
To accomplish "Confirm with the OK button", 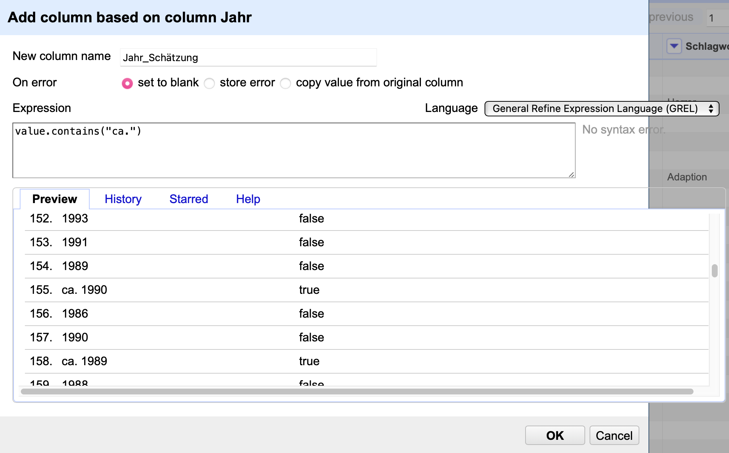I will [x=555, y=435].
